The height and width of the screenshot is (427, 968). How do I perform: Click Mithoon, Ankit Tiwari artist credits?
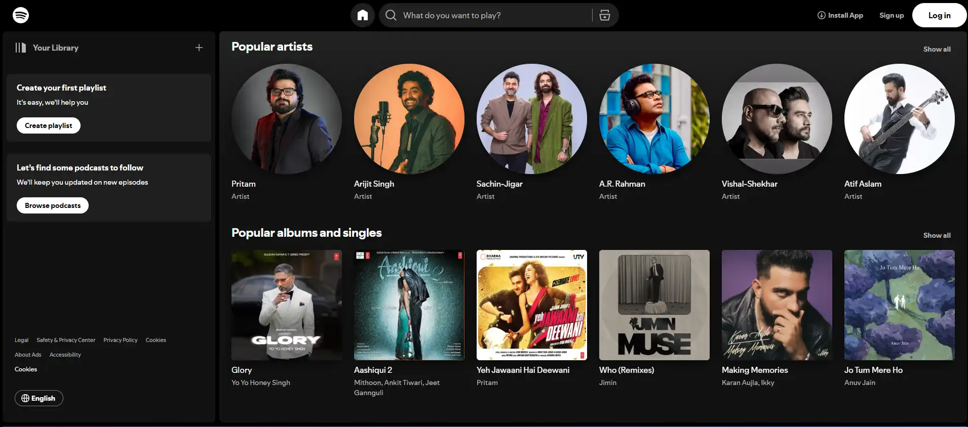397,388
